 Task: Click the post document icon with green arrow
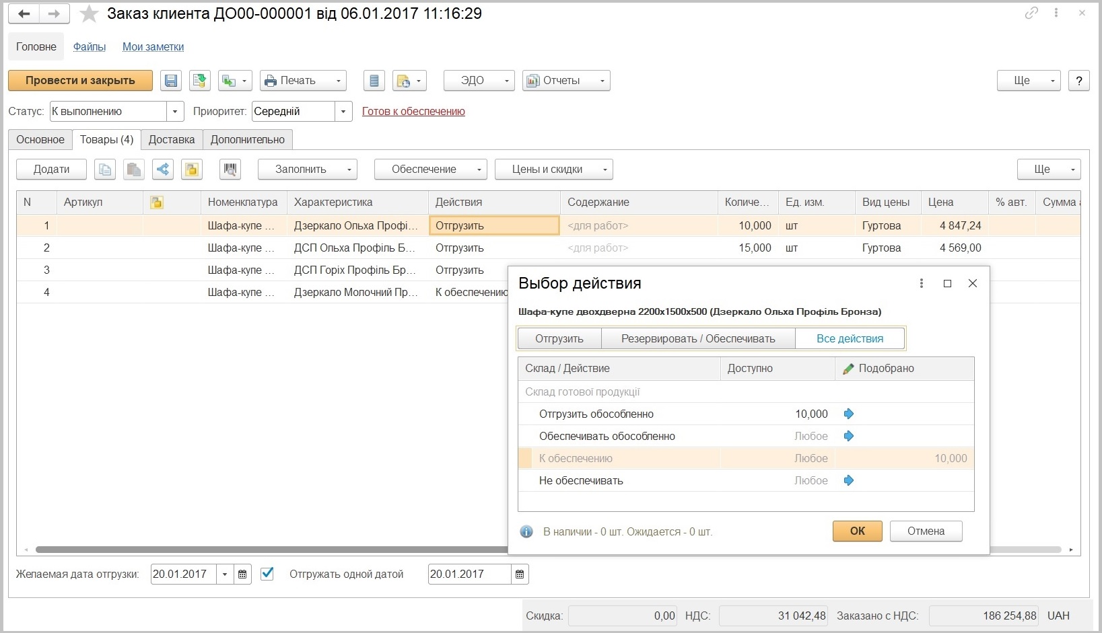click(200, 81)
